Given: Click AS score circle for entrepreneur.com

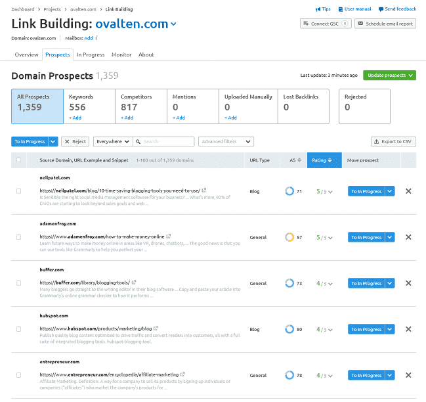Looking at the screenshot, I should [289, 375].
